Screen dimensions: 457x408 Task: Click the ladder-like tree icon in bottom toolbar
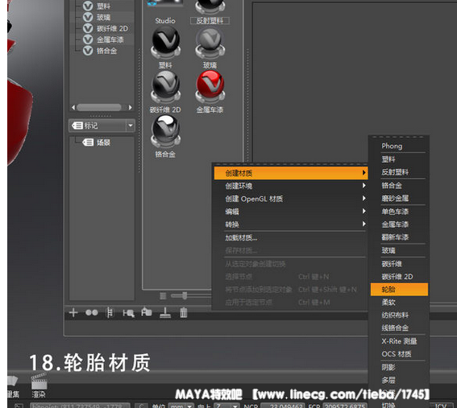(110, 313)
